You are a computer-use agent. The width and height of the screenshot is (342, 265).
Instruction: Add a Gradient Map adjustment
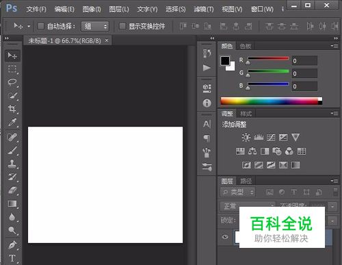click(295, 165)
